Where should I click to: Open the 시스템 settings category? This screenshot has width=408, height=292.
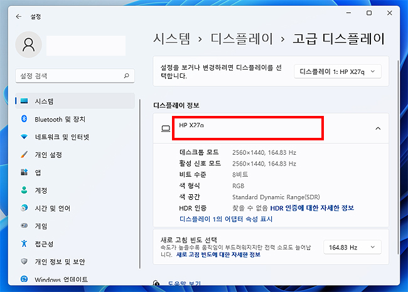tap(75, 101)
